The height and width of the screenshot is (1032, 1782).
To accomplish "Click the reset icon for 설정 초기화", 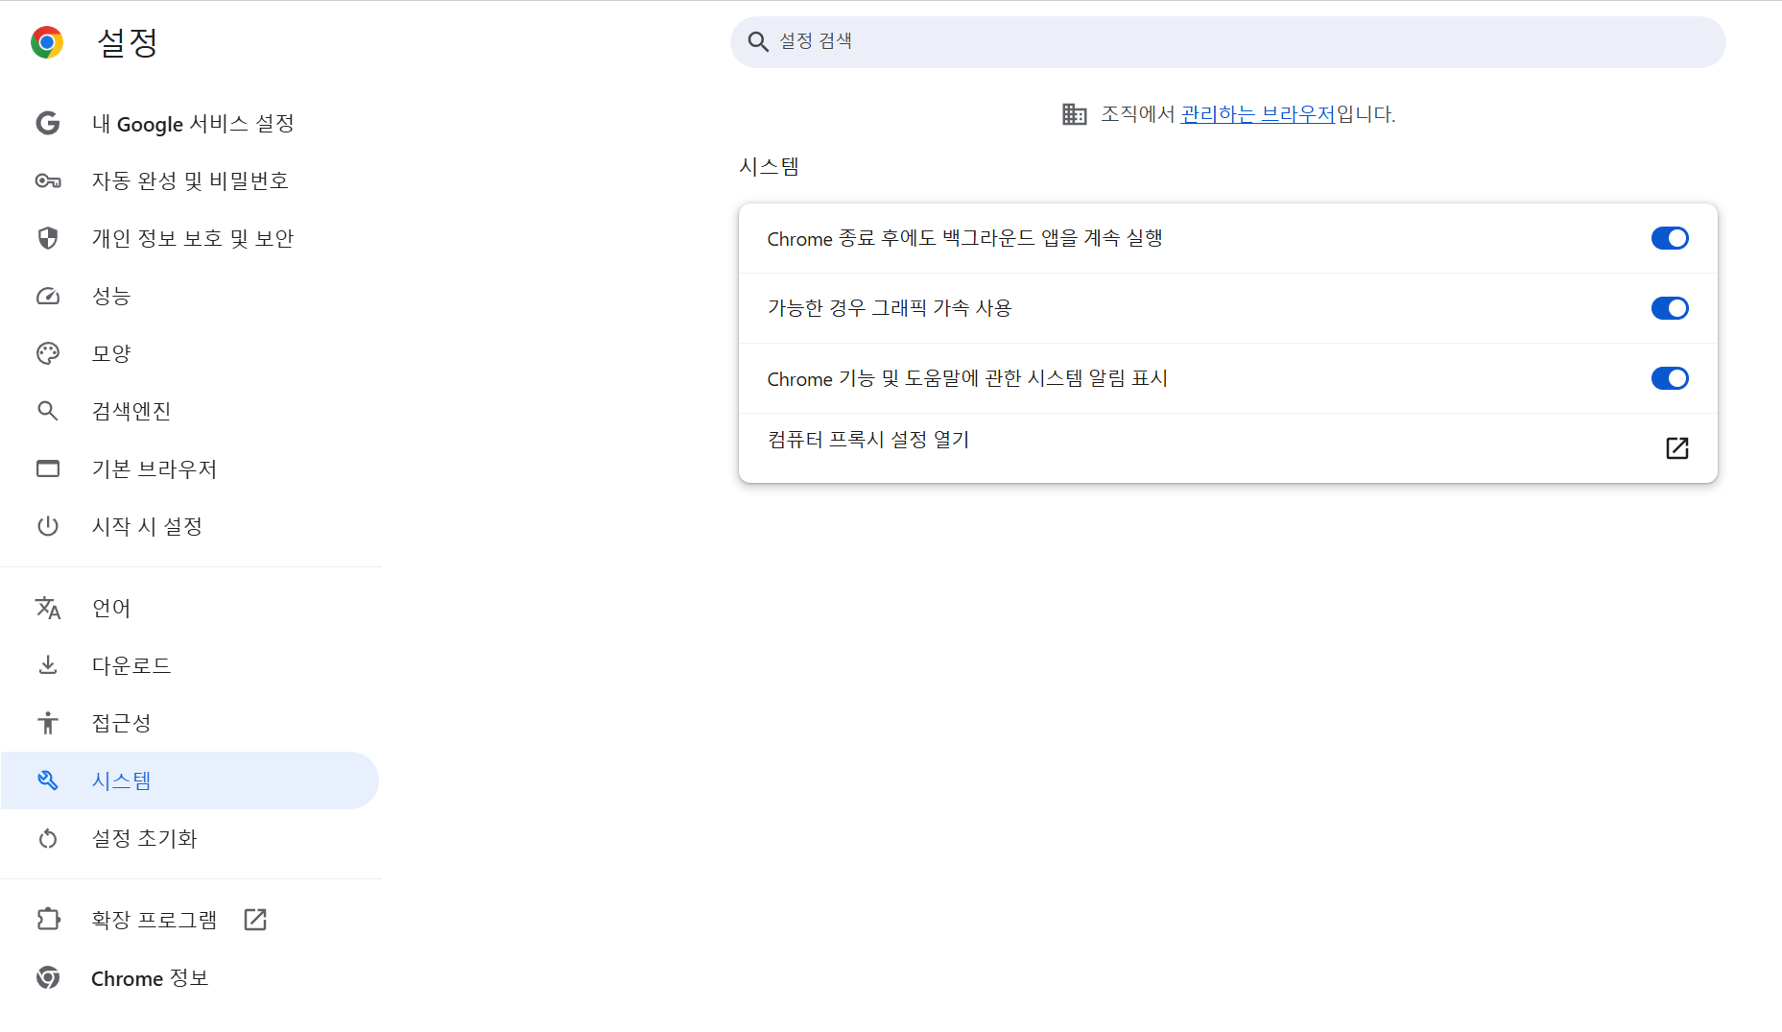I will (x=48, y=838).
